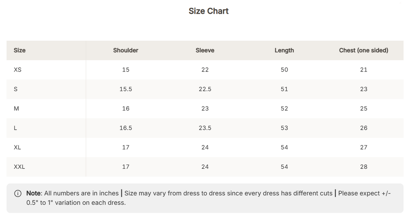Click length value 52 for size M
The image size is (412, 217).
[284, 108]
